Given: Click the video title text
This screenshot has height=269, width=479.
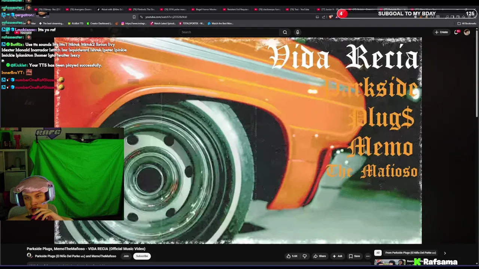Looking at the screenshot, I should (x=86, y=248).
